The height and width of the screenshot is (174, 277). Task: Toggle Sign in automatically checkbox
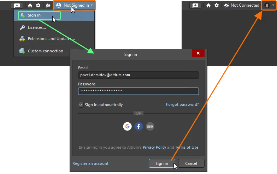point(81,105)
